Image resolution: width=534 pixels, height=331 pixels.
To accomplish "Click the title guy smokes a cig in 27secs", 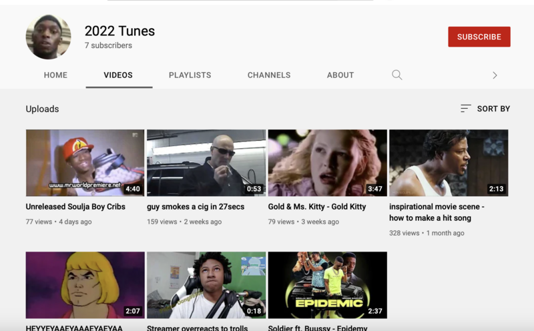I will 196,207.
